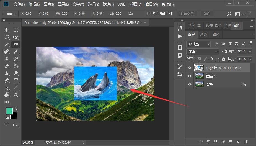Select the Zoom tool
256x146 pixels.
(16, 95)
